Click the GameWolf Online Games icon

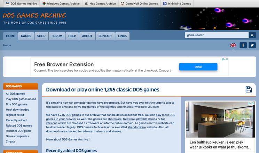[123, 3]
